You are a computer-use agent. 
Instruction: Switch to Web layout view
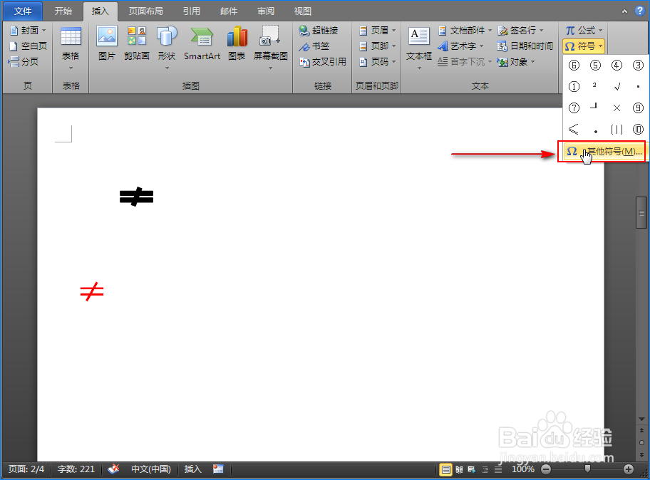tap(471, 469)
